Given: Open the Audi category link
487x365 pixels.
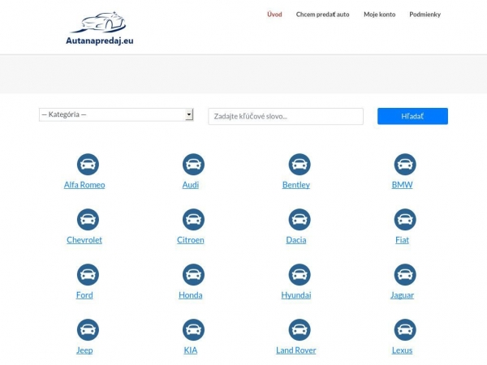Looking at the screenshot, I should (x=191, y=185).
